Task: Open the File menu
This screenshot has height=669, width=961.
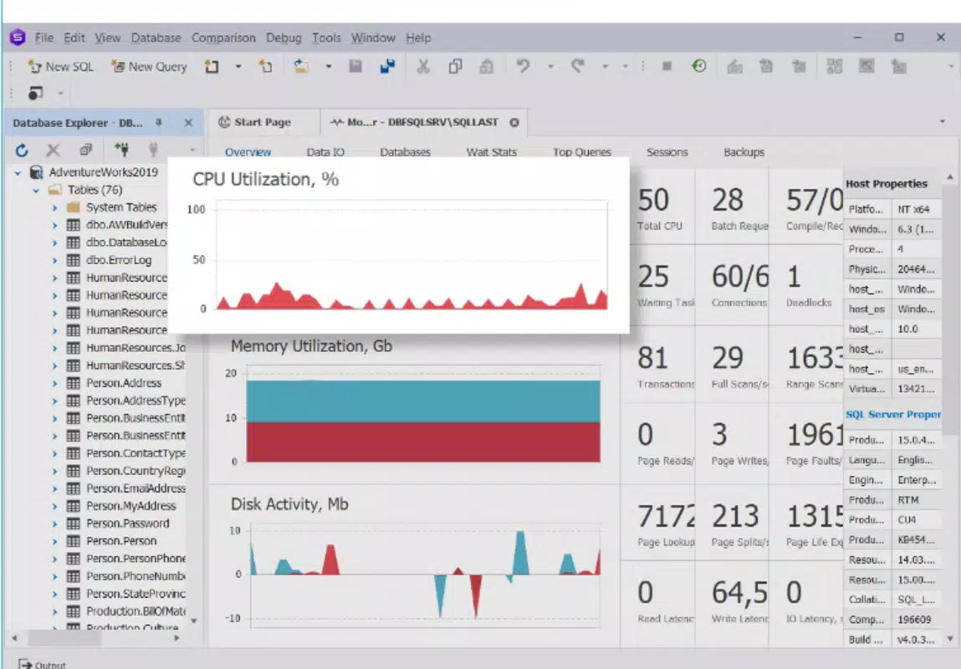Action: click(44, 38)
